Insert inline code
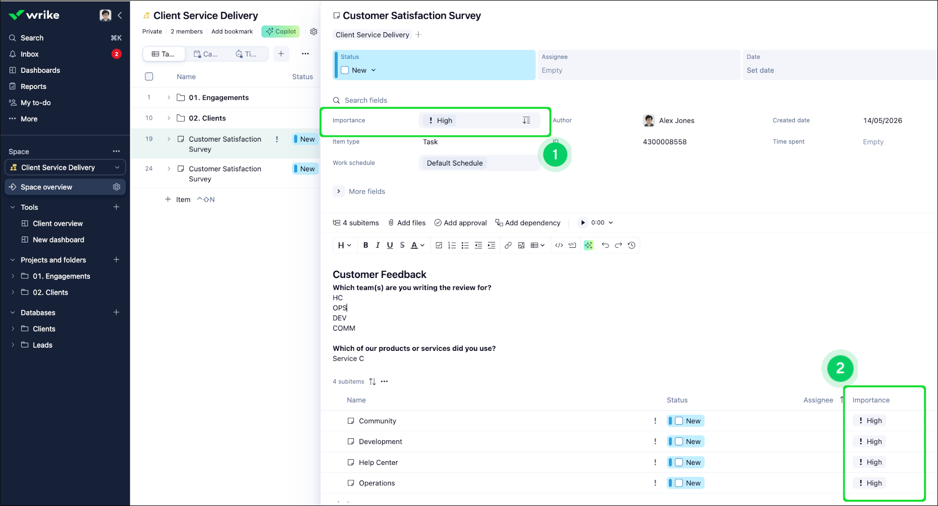The height and width of the screenshot is (506, 938). (x=559, y=245)
